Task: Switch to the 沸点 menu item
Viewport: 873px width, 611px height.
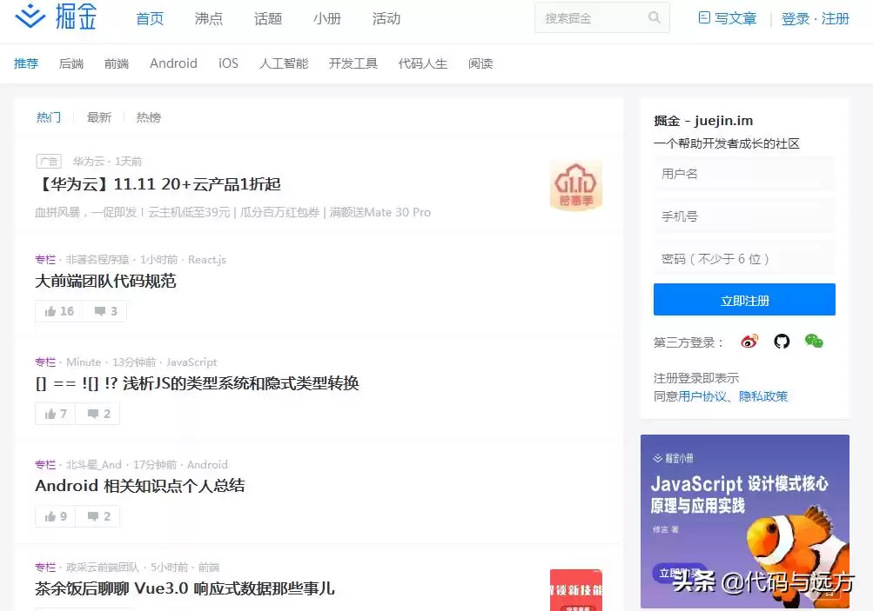Action: pos(208,17)
